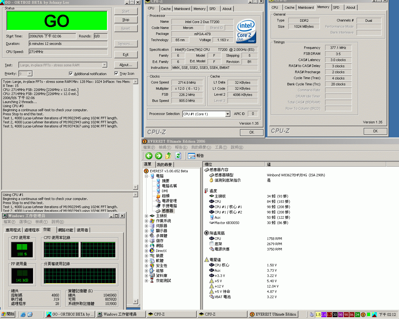Image resolution: width=399 pixels, height=319 pixels.
Task: Click the Exit button in ORTHOS
Action: [x=126, y=55]
